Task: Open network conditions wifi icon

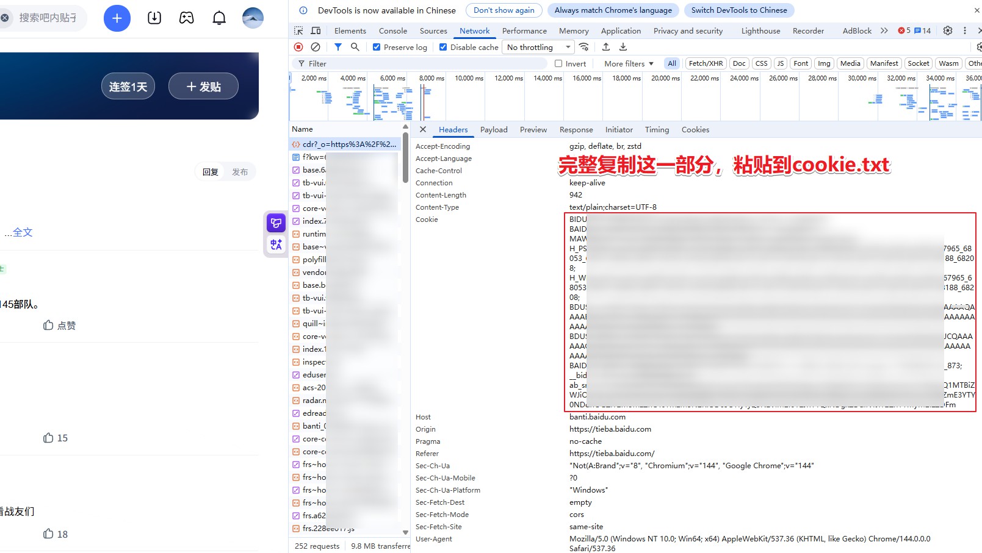Action: (584, 47)
